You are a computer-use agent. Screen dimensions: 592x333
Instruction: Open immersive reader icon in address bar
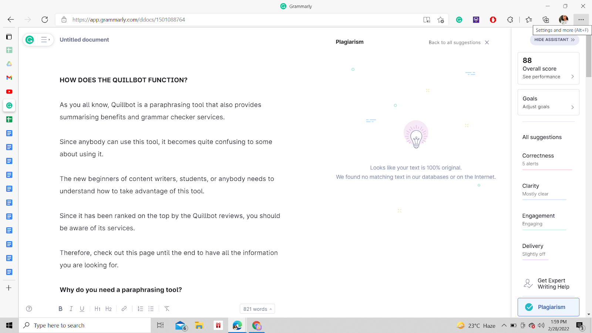[x=427, y=20]
